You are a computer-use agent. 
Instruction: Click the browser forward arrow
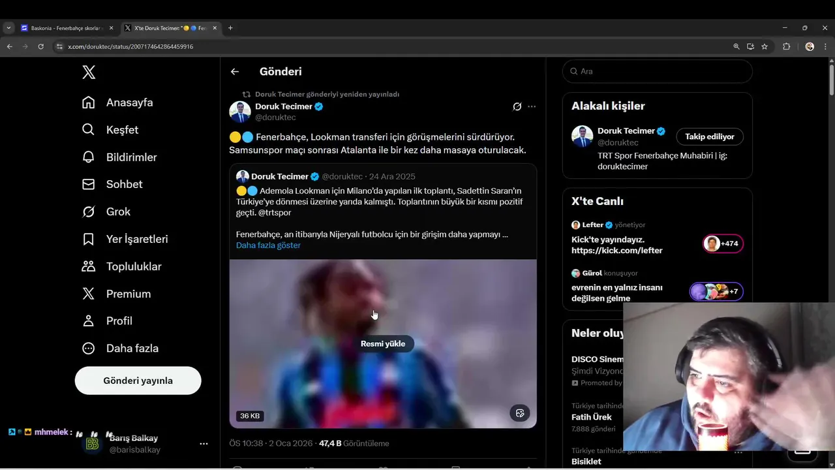pyautogui.click(x=25, y=46)
